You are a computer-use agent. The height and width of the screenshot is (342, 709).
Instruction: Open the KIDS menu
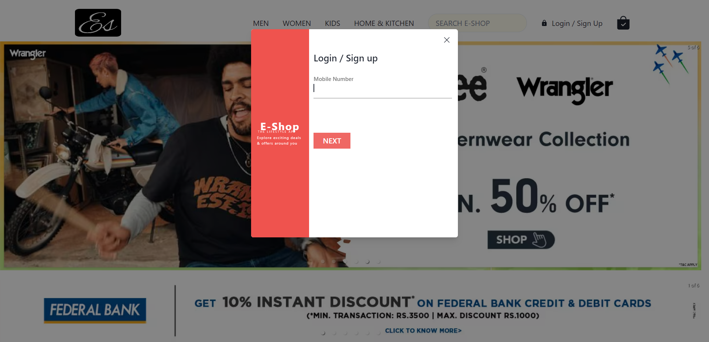pos(332,23)
